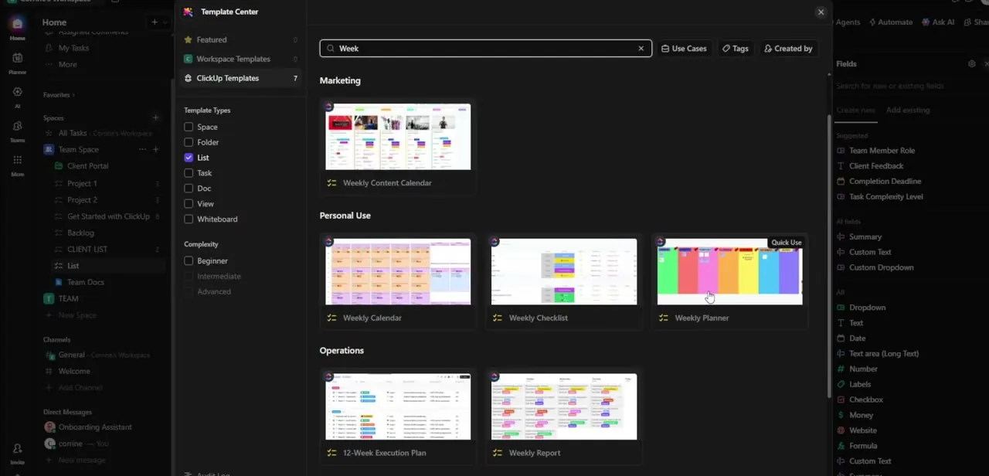
Task: Open Client Portal list
Action: tap(87, 166)
